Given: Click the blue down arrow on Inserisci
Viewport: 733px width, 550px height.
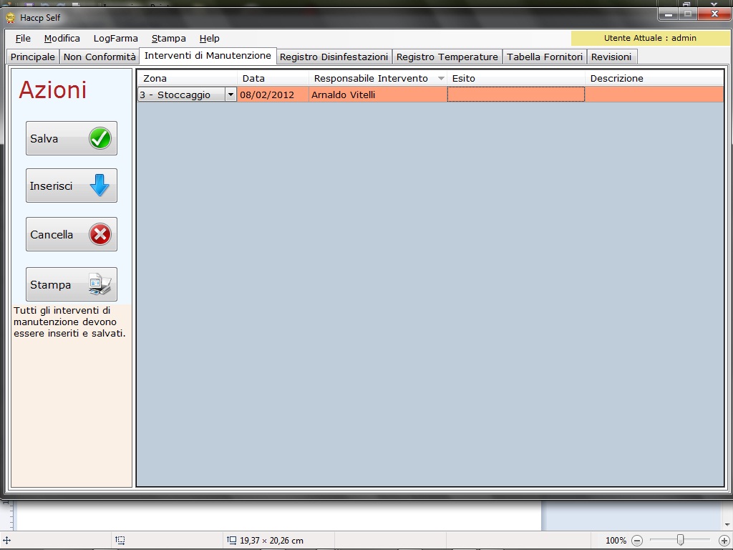Looking at the screenshot, I should [x=99, y=186].
